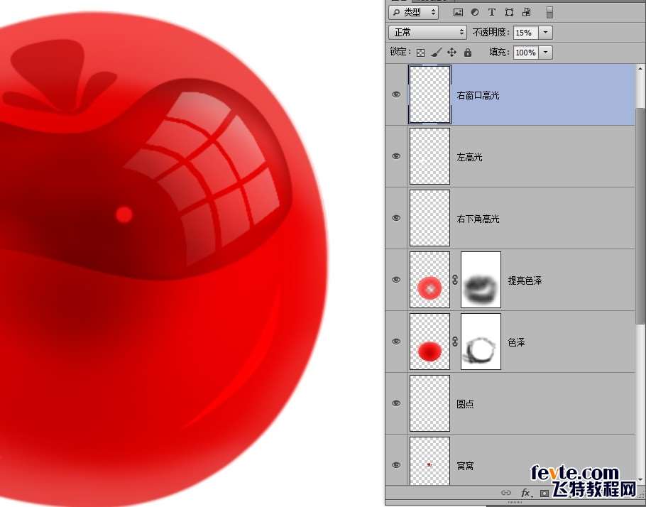
Task: Filter layers by adjustment layer type
Action: tap(475, 12)
